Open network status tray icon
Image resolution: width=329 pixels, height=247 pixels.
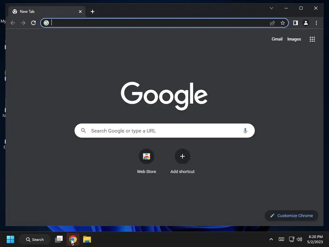pos(291,239)
